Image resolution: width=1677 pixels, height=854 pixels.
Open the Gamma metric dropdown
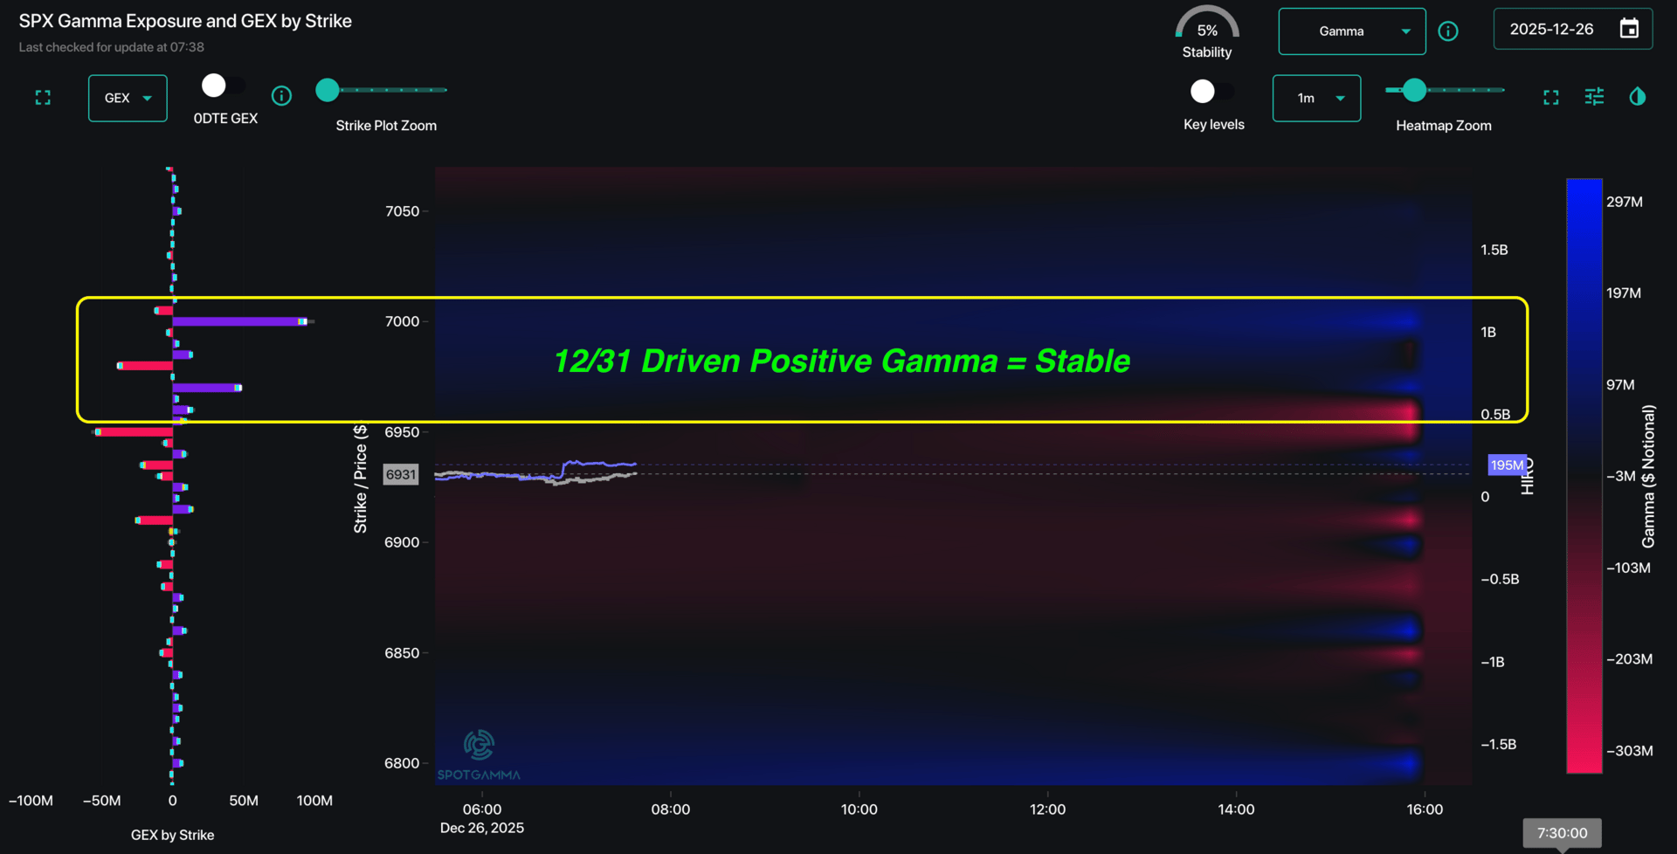[x=1351, y=31]
